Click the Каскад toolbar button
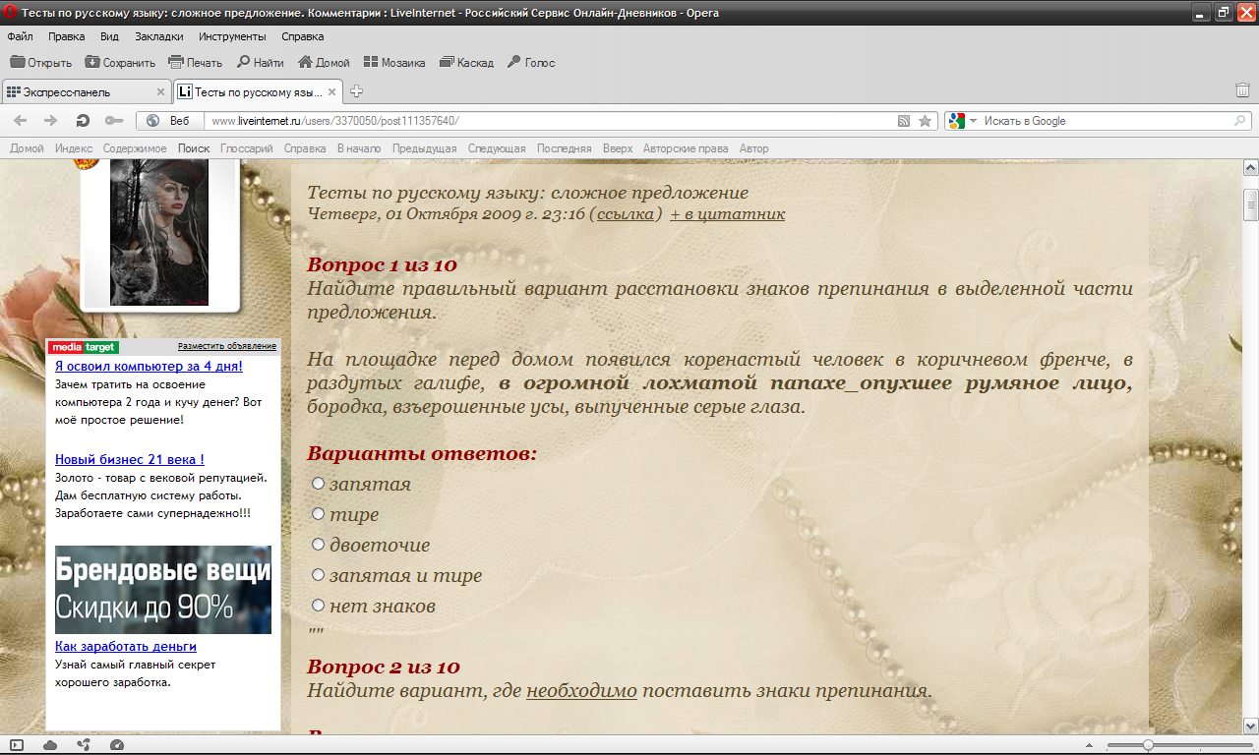This screenshot has width=1259, height=755. [x=466, y=62]
